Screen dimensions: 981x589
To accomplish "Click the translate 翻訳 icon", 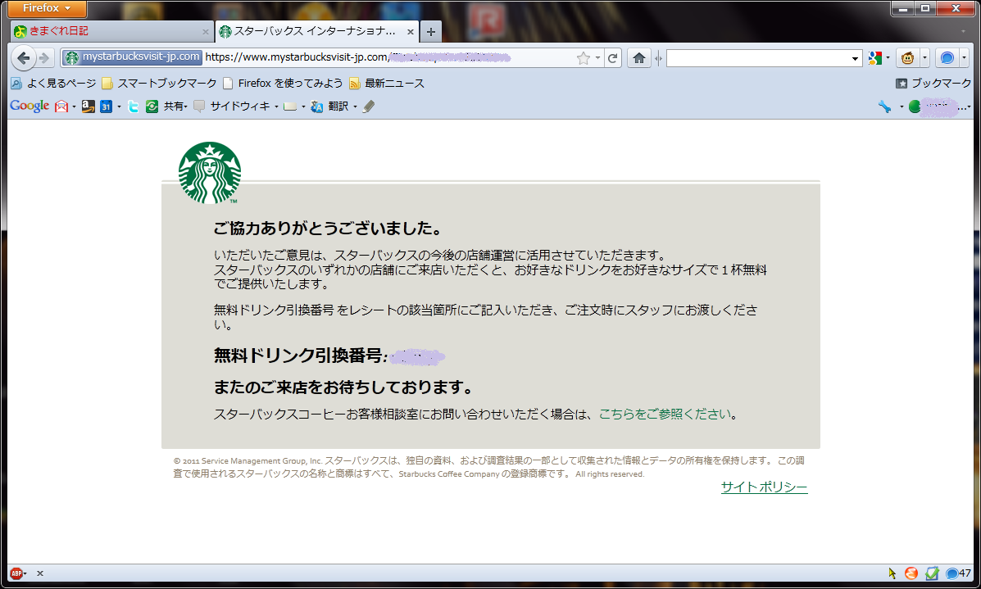I will point(316,106).
